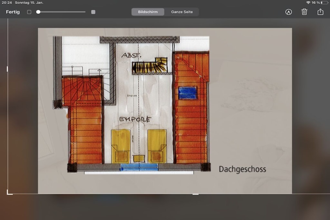This screenshot has width=330, height=220.
Task: Open the Markup pen tool
Action: coord(288,12)
